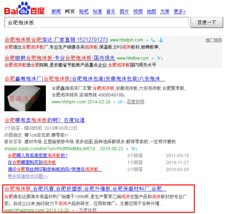Open 百度快照 for www.hfhaizhida.com result

(x=88, y=211)
